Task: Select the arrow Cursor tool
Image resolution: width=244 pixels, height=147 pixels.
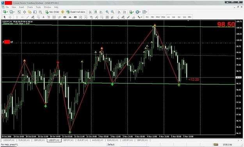Action: tap(5, 17)
